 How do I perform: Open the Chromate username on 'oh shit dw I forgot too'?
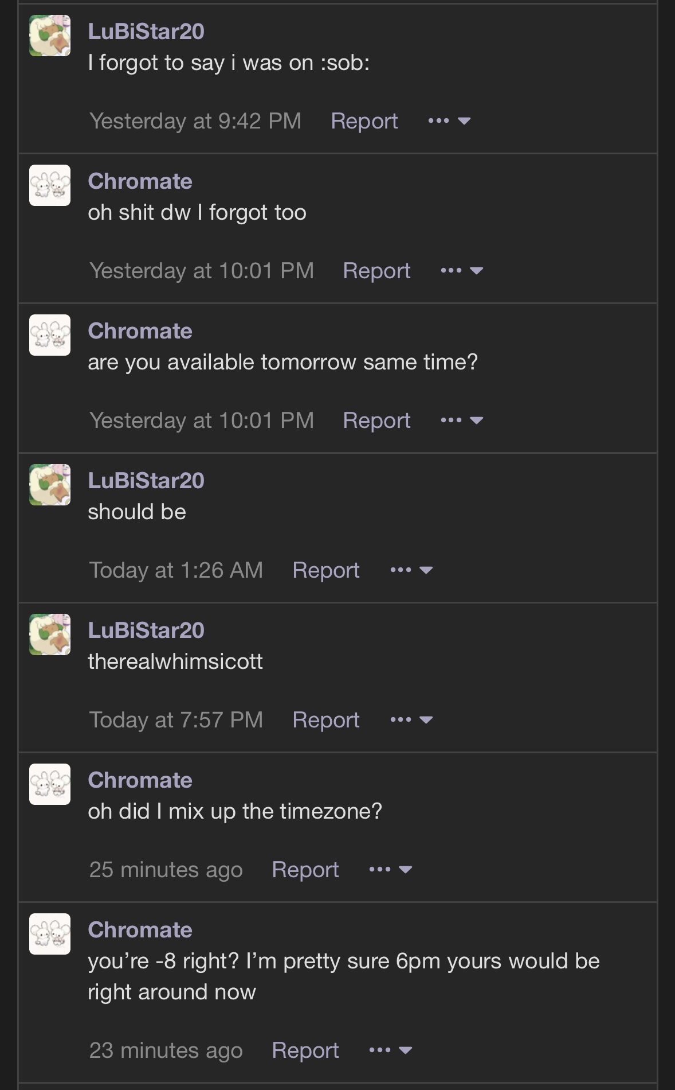tap(140, 181)
